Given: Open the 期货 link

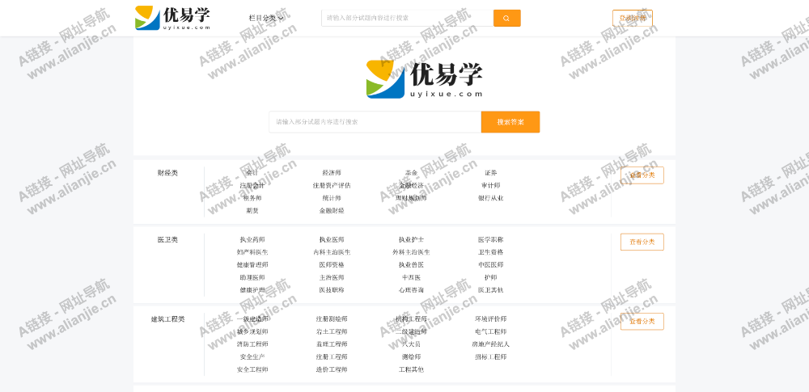Looking at the screenshot, I should coord(252,210).
